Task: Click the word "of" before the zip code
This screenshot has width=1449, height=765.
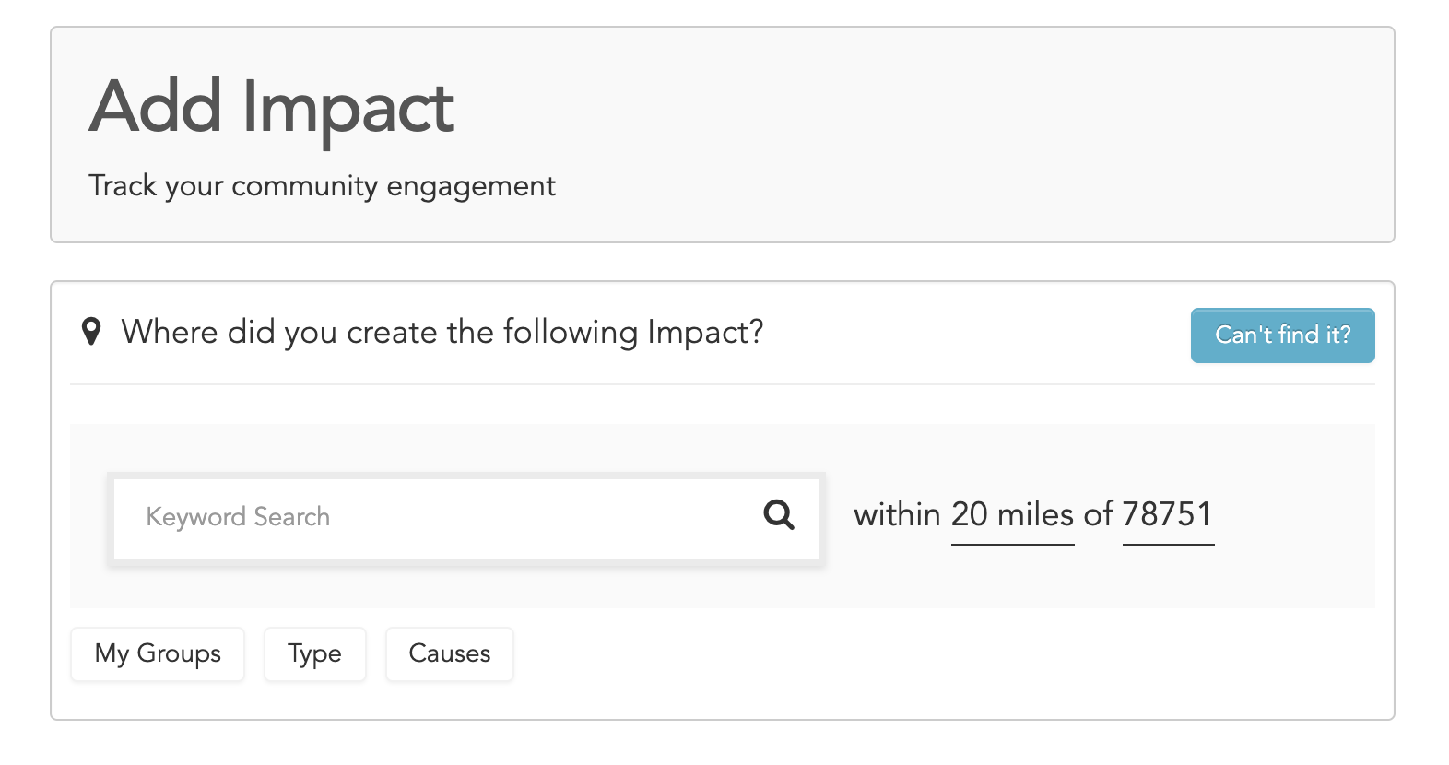Action: (x=1098, y=514)
